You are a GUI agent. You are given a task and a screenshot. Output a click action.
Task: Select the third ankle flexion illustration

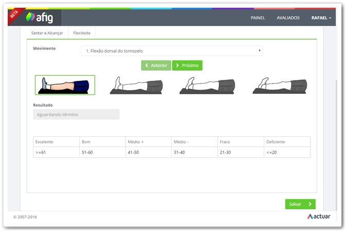pos(207,85)
